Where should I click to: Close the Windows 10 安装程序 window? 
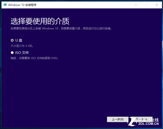point(157,5)
